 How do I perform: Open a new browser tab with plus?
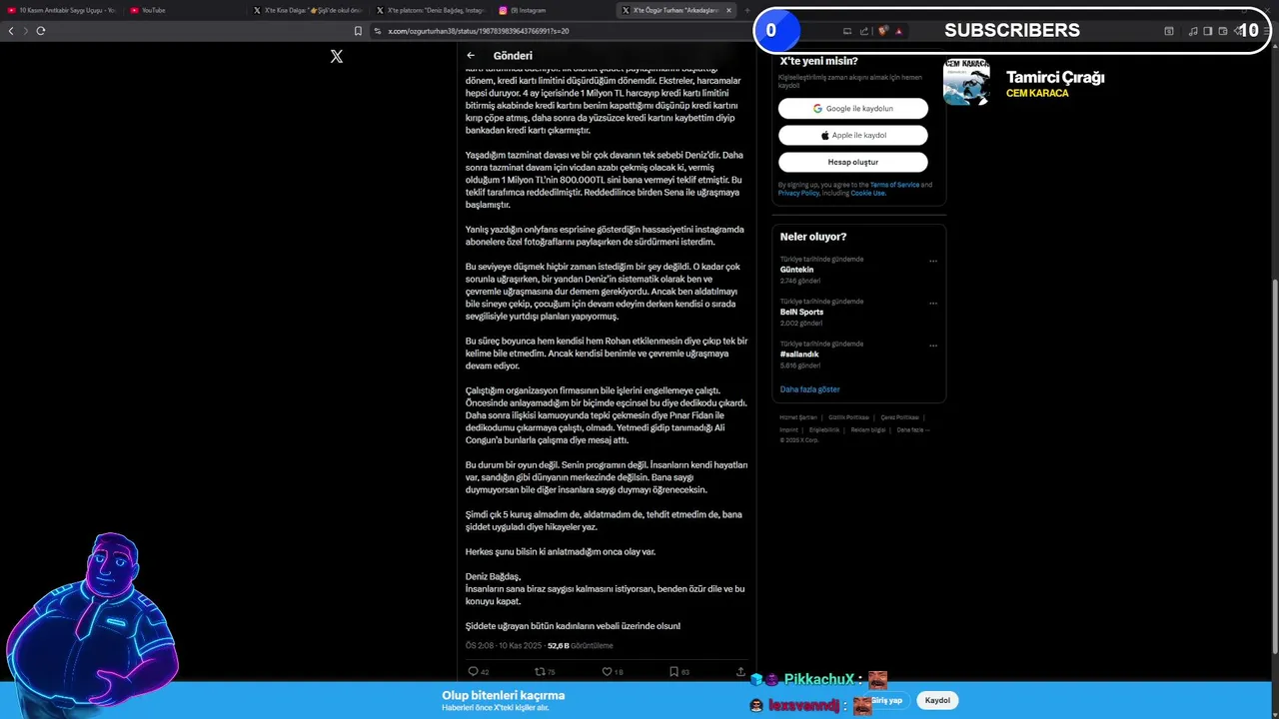coord(747,10)
